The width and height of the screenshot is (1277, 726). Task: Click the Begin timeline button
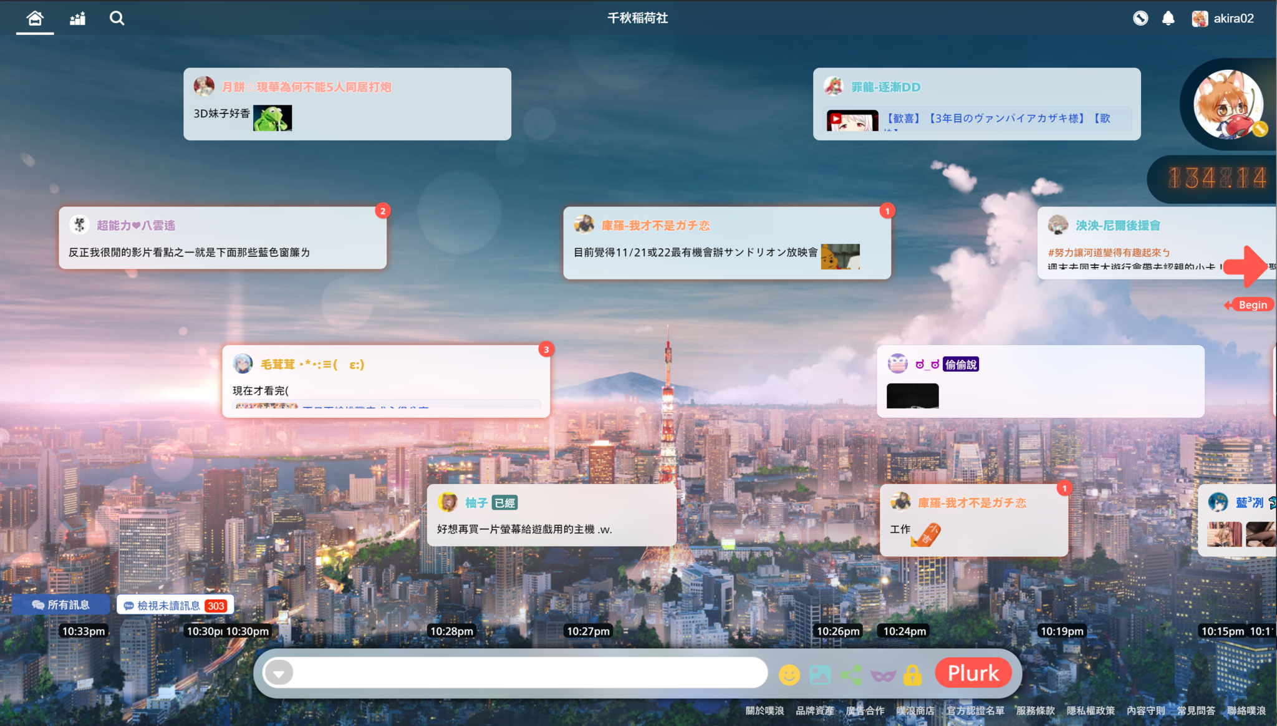pos(1251,305)
